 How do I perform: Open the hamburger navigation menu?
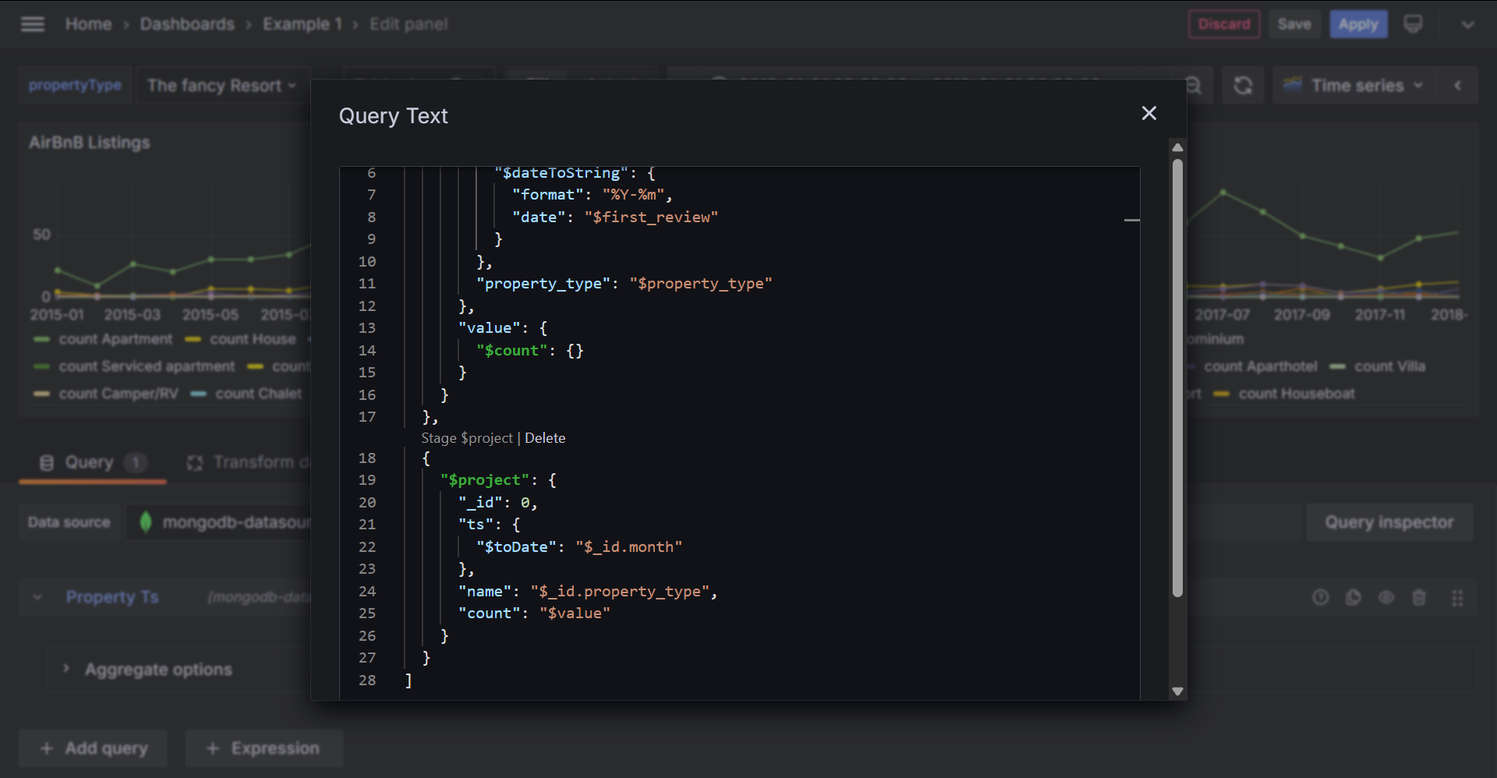[x=32, y=24]
